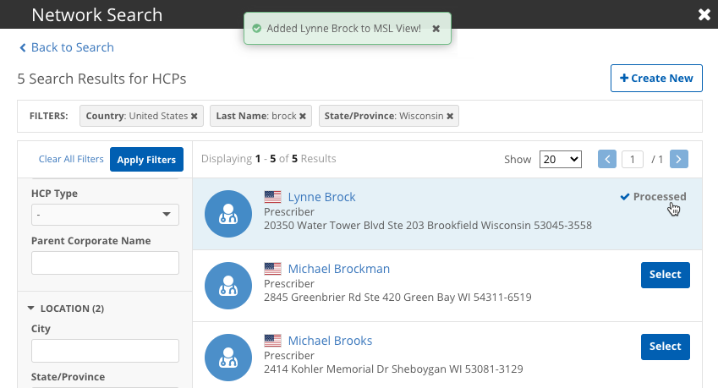
Task: Remove the Last Name: brock filter
Action: 303,116
